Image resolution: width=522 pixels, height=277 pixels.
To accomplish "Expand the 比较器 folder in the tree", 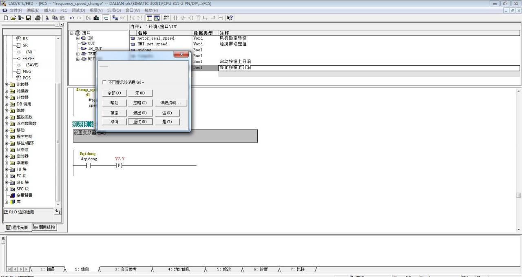I will 7,84.
